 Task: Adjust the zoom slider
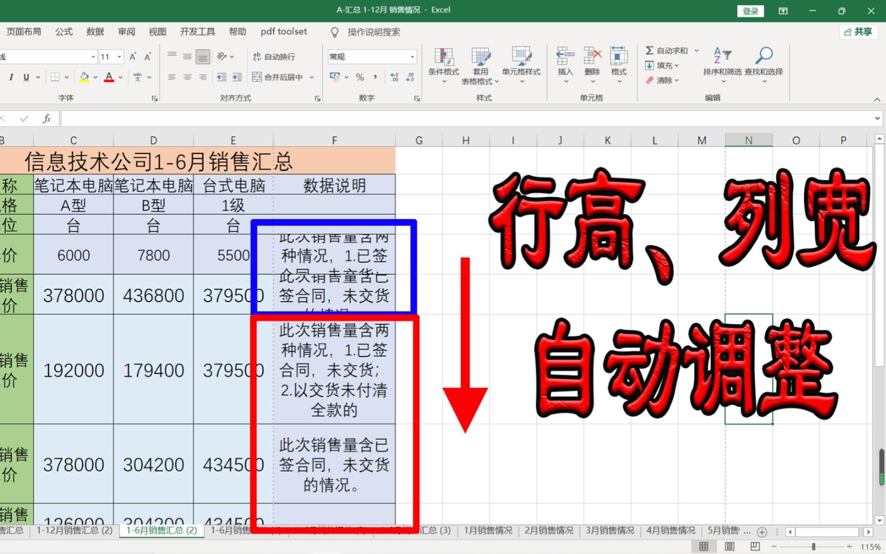click(x=814, y=547)
